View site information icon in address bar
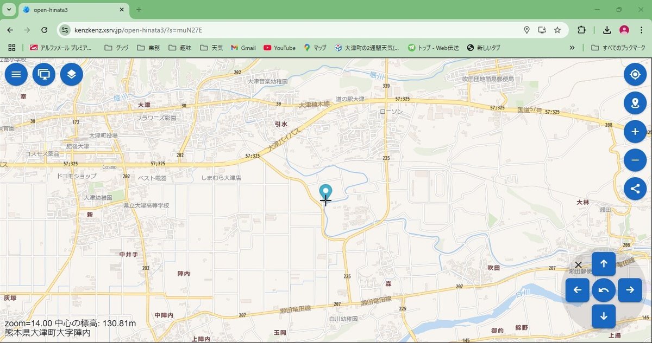The width and height of the screenshot is (652, 343). [66, 30]
